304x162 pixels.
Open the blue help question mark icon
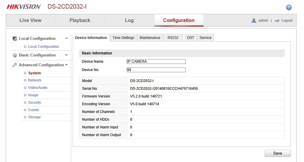point(289,7)
